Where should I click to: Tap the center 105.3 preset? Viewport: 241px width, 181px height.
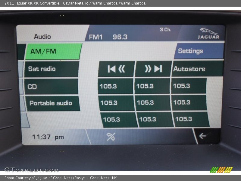point(151,103)
